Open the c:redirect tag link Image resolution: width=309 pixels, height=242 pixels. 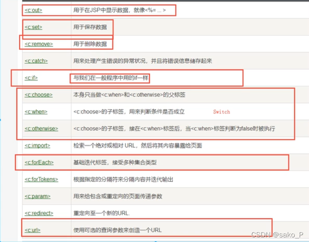(39, 213)
